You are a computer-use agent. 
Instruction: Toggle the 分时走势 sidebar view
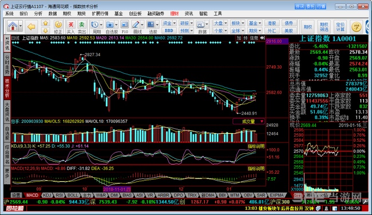click(x=7, y=65)
